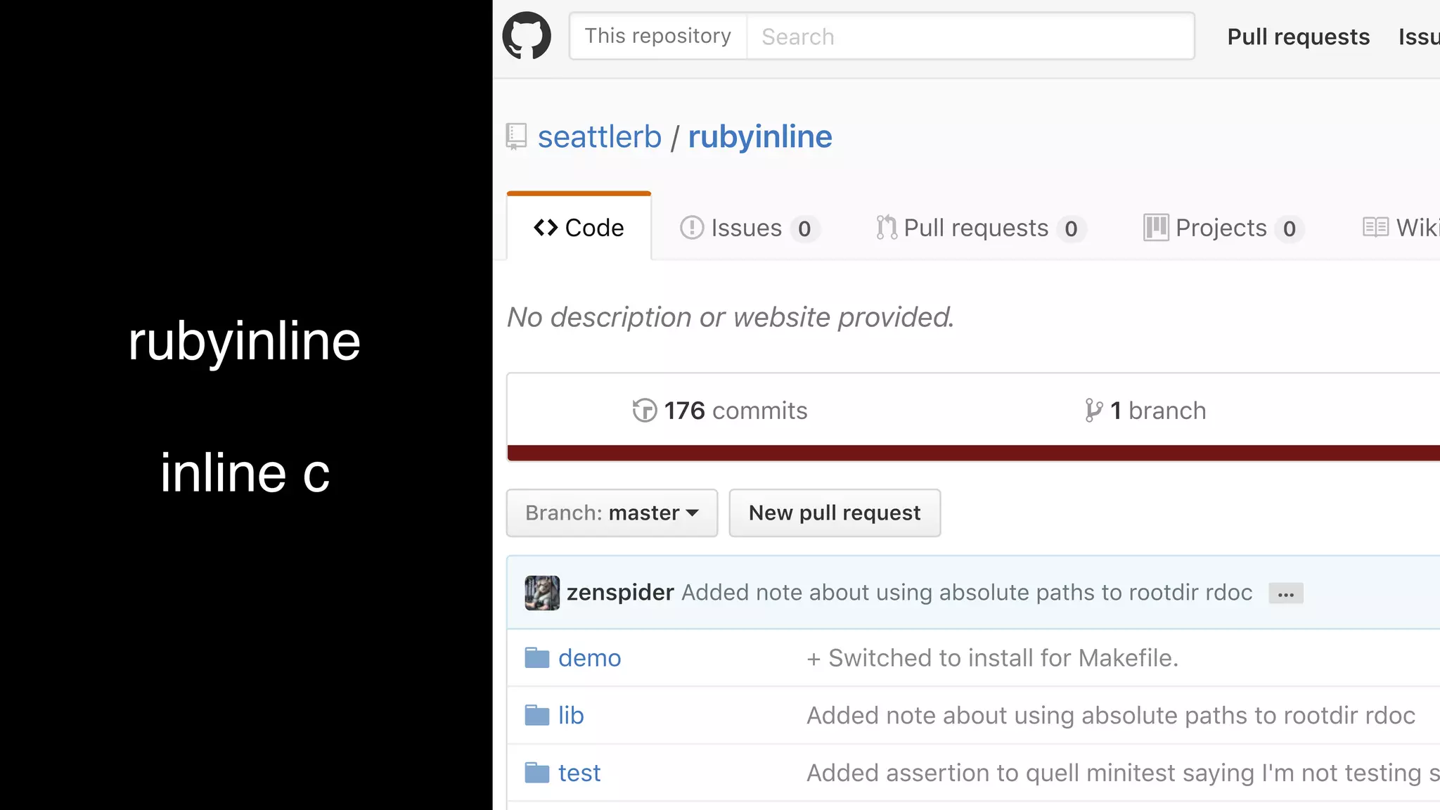Open the rubyinline repository link
The height and width of the screenshot is (810, 1440).
pos(760,136)
